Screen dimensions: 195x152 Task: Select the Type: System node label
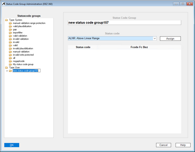click(x=16, y=20)
